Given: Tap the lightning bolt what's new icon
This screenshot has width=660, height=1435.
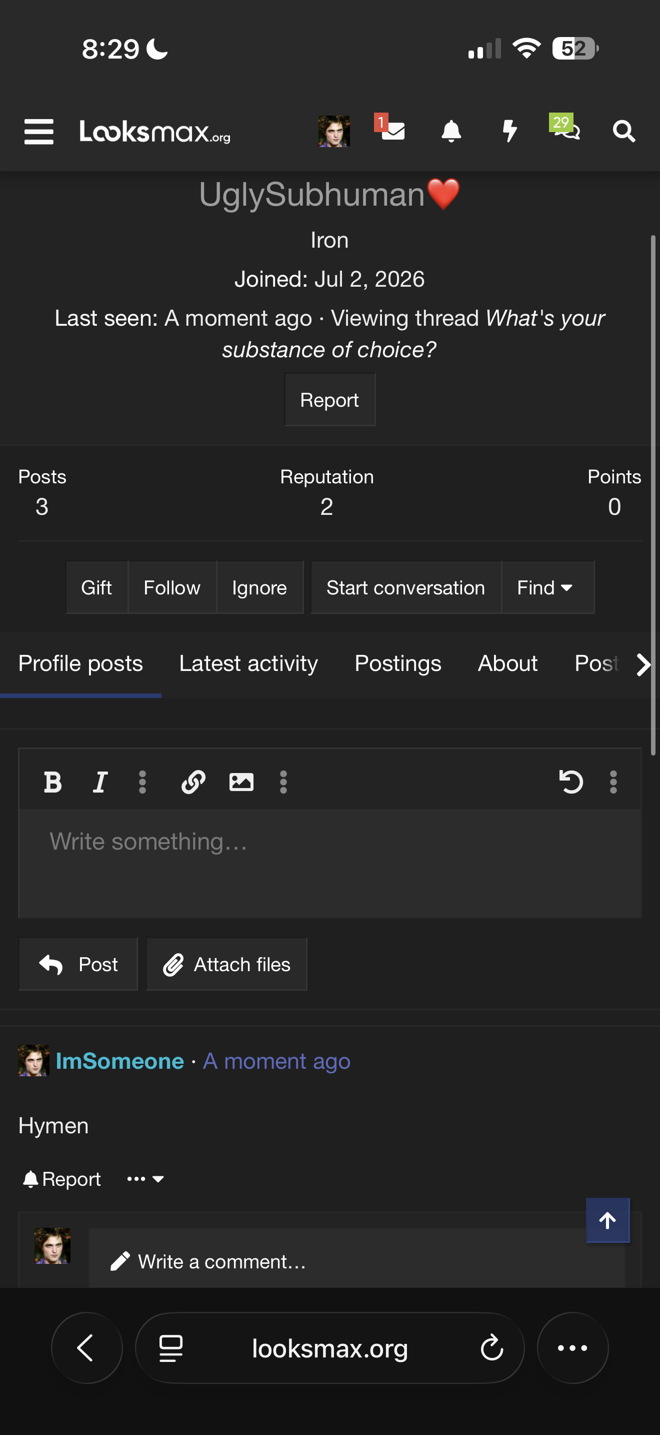Looking at the screenshot, I should coord(509,132).
